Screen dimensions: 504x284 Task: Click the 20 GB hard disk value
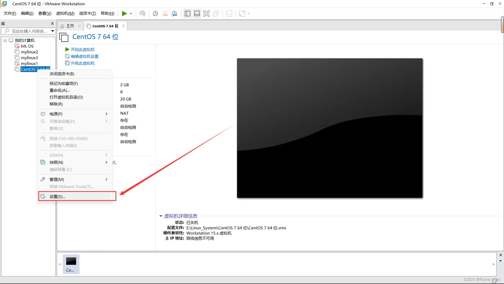coord(126,99)
